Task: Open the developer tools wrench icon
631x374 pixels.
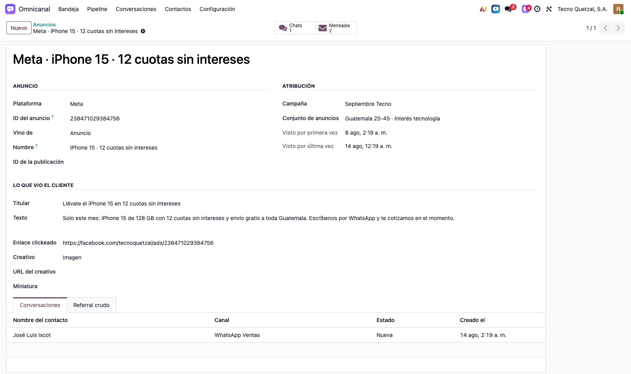Action: point(549,9)
